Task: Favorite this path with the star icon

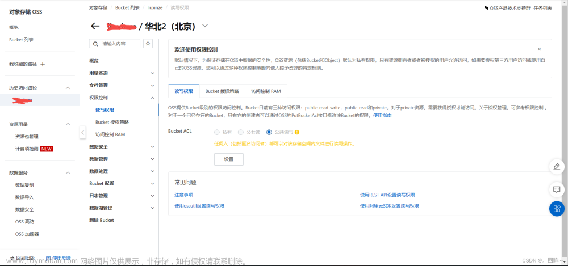Action: pyautogui.click(x=148, y=44)
